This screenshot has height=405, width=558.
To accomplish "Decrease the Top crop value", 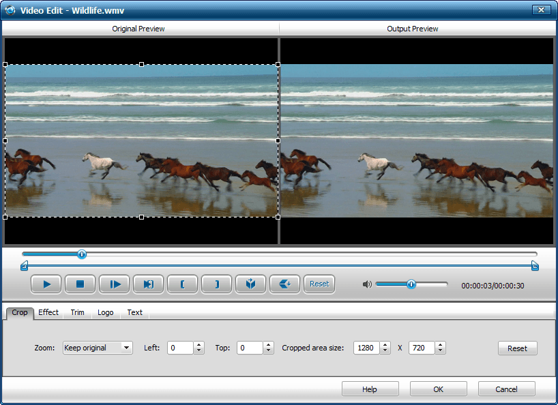I will click(269, 351).
